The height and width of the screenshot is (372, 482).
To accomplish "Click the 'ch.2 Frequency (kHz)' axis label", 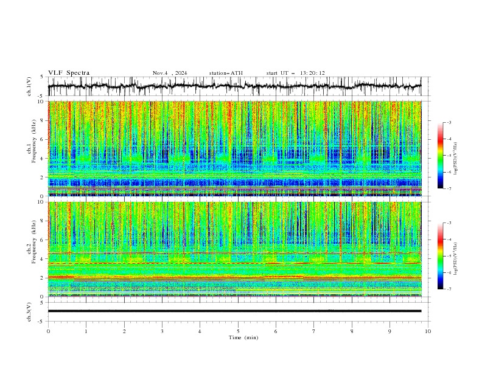I will tap(32, 241).
